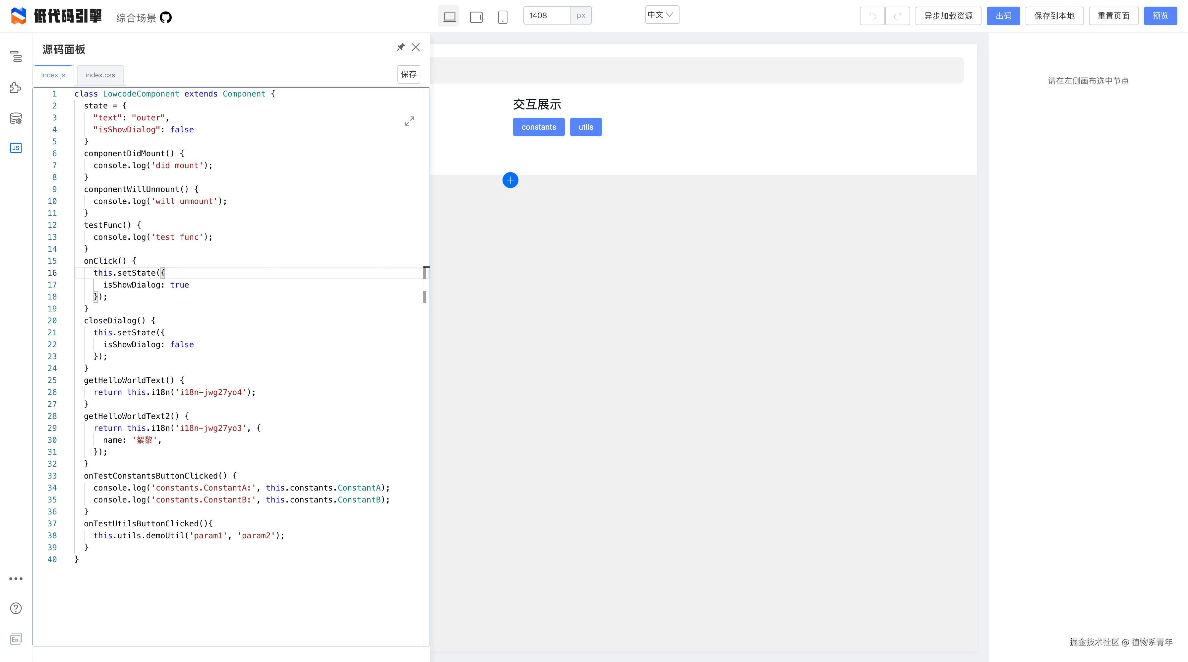
Task: Open the help question-mark icon
Action: click(x=16, y=609)
